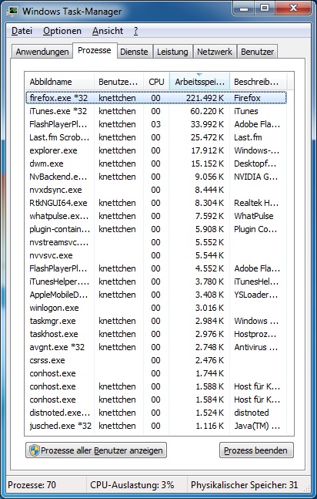317x499 pixels.
Task: Click the Task-Manager title bar icon
Action: point(13,12)
